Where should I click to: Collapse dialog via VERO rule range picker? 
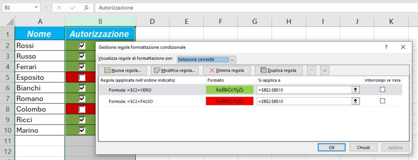[356, 90]
